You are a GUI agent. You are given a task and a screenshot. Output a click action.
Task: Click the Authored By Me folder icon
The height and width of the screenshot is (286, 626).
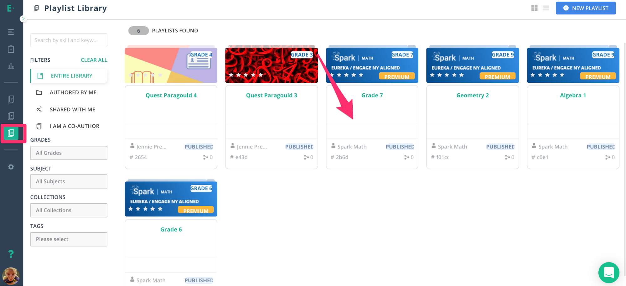click(39, 92)
